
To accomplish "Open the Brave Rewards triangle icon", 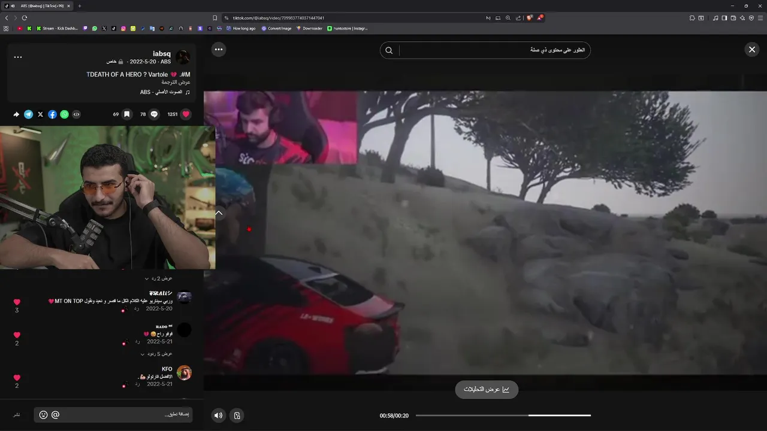I will (539, 18).
